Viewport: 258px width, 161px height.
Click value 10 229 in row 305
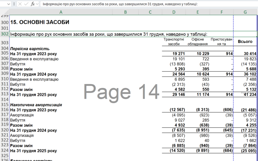click(x=203, y=54)
